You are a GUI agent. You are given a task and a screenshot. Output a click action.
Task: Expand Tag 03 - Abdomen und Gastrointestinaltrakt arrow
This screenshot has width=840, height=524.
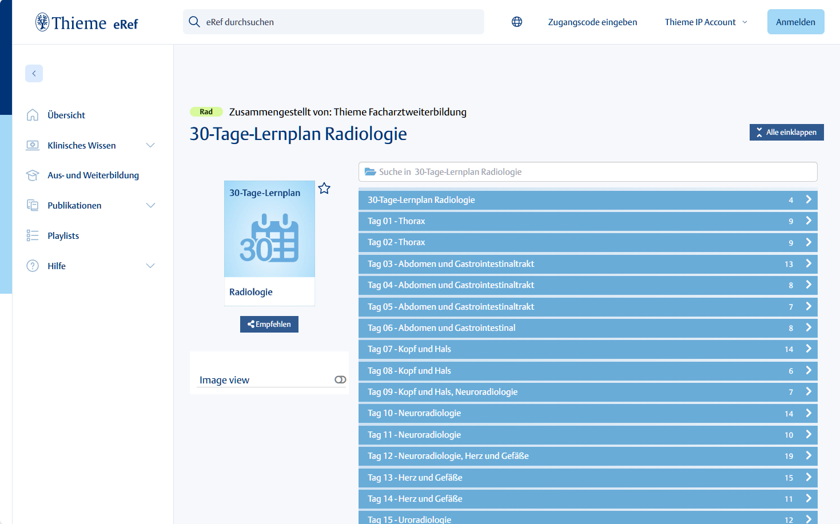[x=809, y=263]
